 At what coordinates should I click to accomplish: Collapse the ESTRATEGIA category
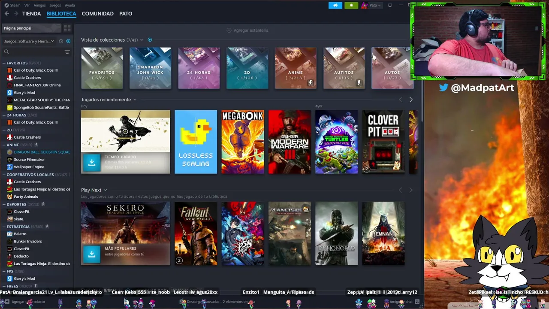coord(4,227)
